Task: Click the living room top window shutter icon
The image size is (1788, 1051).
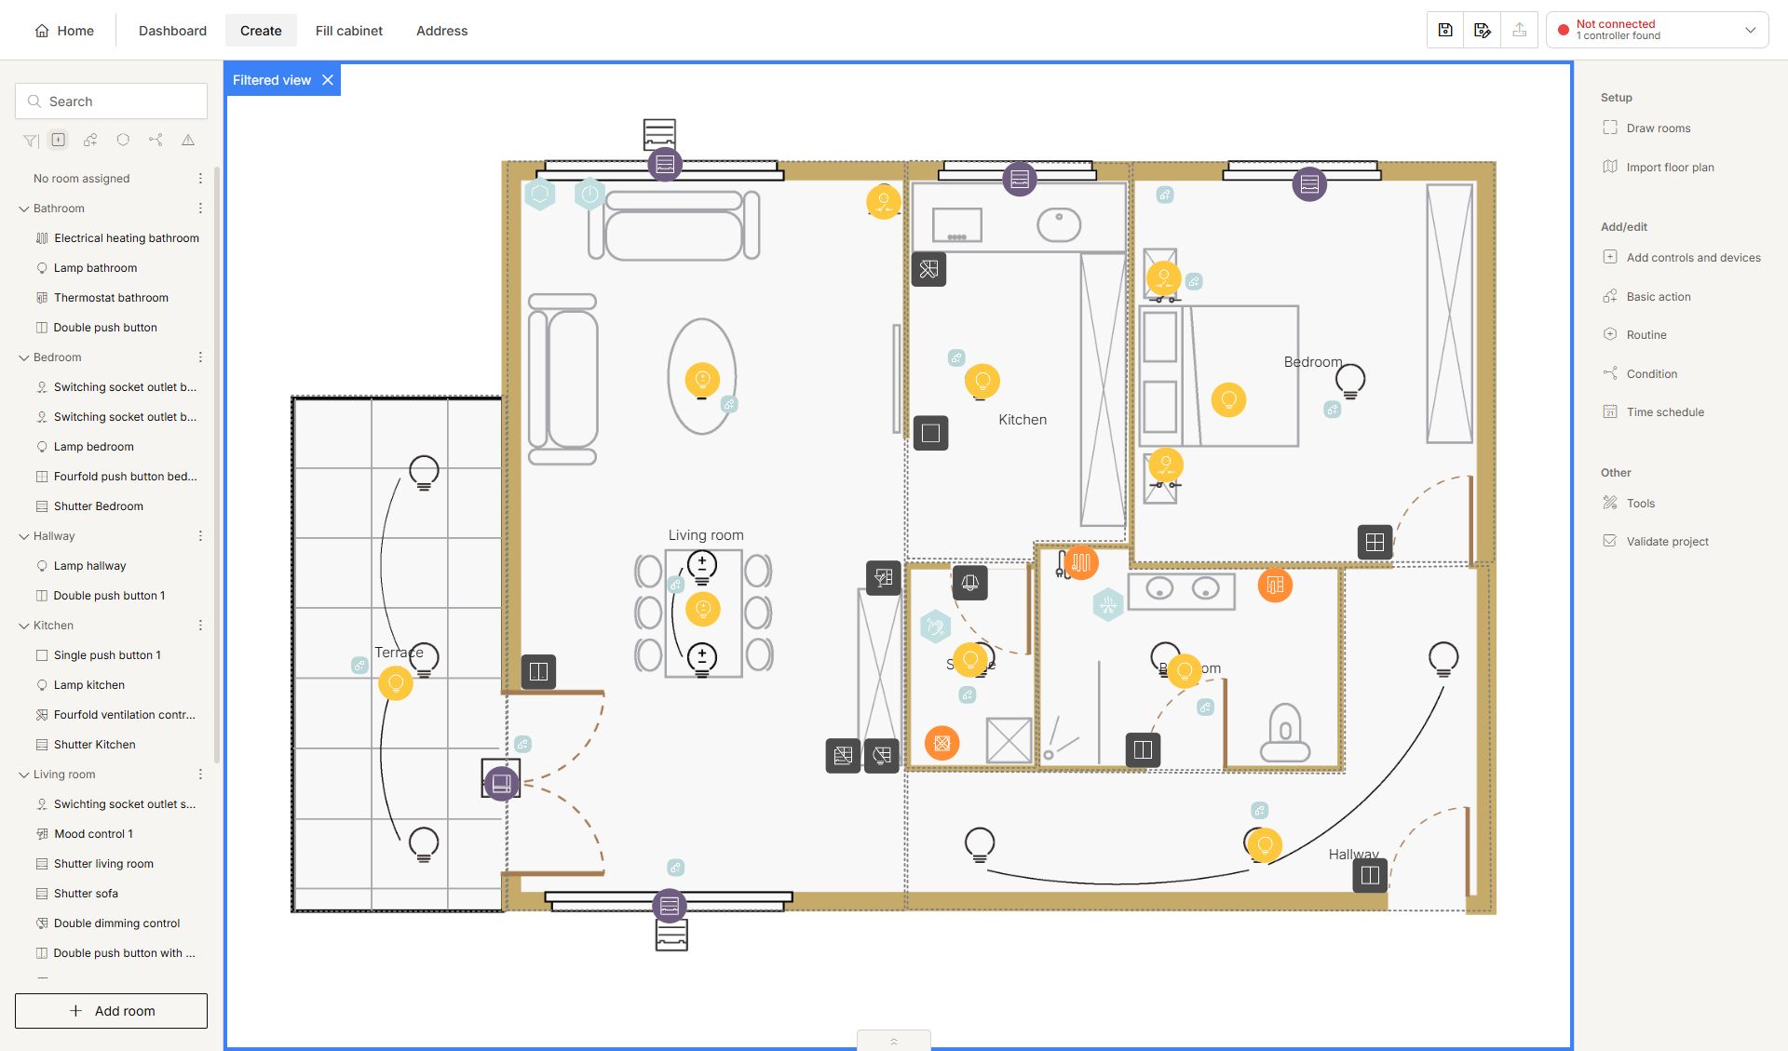Action: point(665,164)
